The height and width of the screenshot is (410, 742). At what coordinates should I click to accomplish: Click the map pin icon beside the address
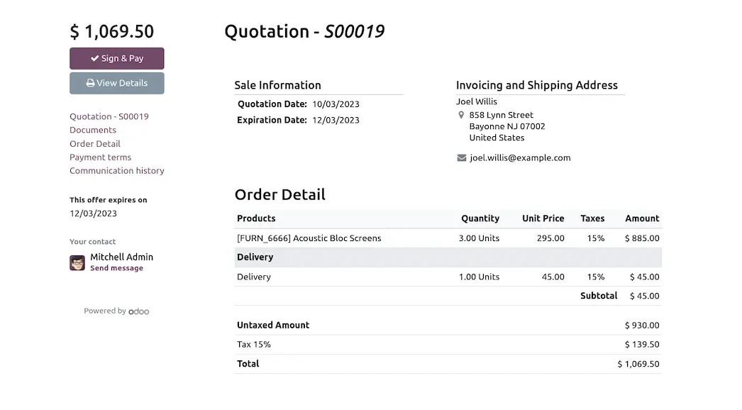tap(461, 115)
